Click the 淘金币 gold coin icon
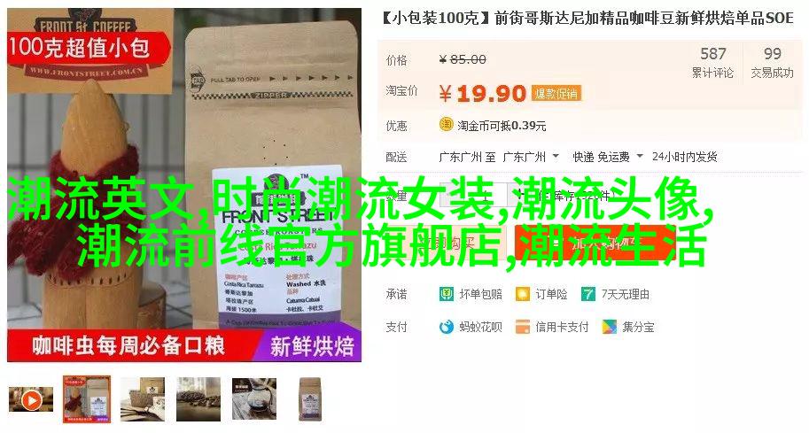809x433 pixels. tap(446, 125)
